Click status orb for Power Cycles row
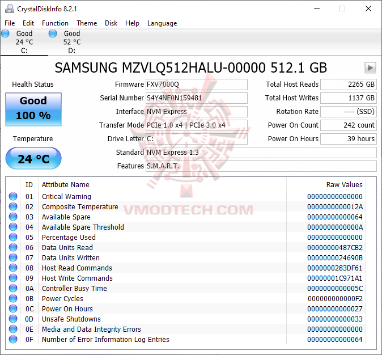 [x=13, y=298]
